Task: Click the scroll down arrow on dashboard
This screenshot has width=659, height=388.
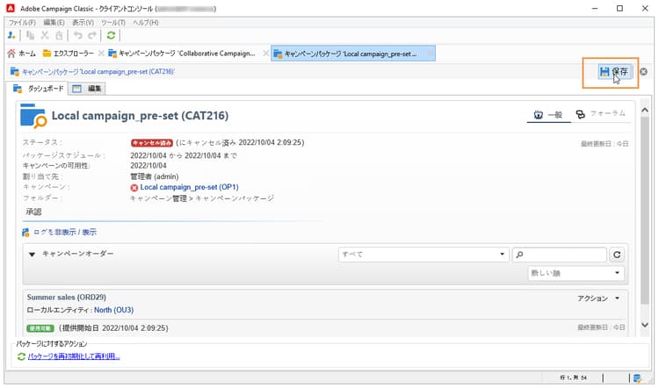Action: coord(645,325)
